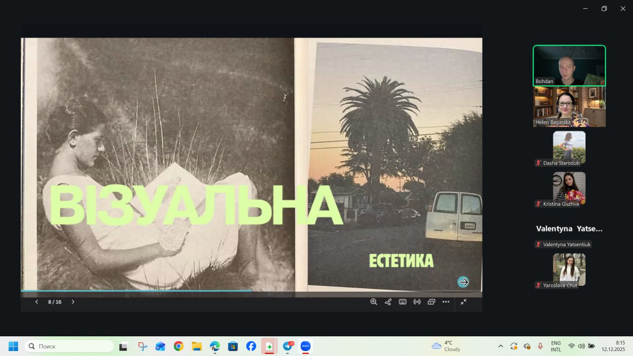Exit full screen presentation view
633x356 pixels.
tap(463, 302)
